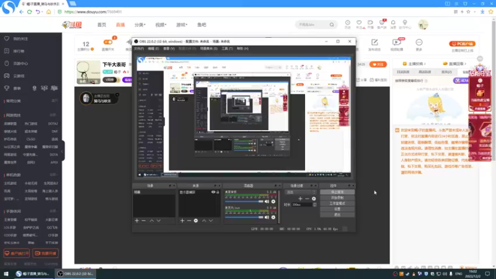Open watch history clock icon
Image resolution: width=496 pixels, height=279 pixels.
(x=347, y=23)
